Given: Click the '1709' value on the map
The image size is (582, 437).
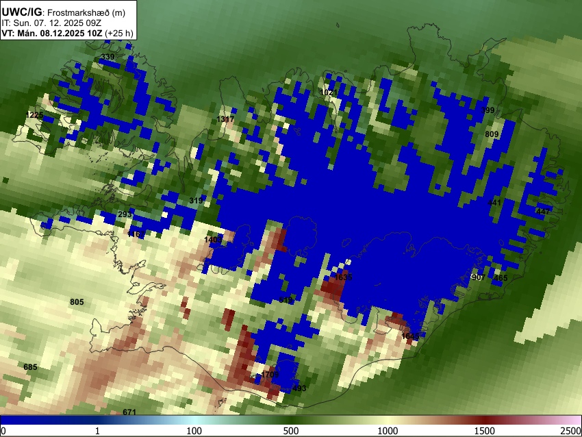Looking at the screenshot, I should tap(270, 374).
